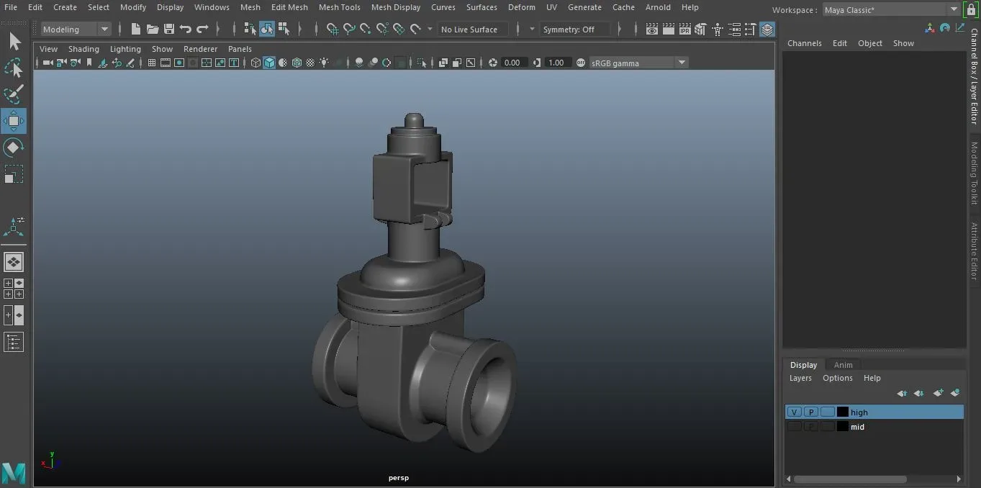This screenshot has height=488, width=981.
Task: Switch to Select by hierarchy mode
Action: (250, 30)
